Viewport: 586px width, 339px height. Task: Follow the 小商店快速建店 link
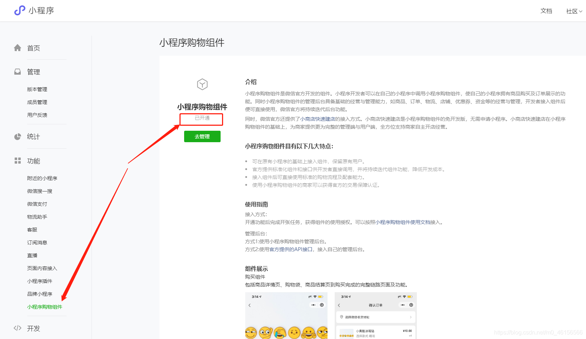318,119
